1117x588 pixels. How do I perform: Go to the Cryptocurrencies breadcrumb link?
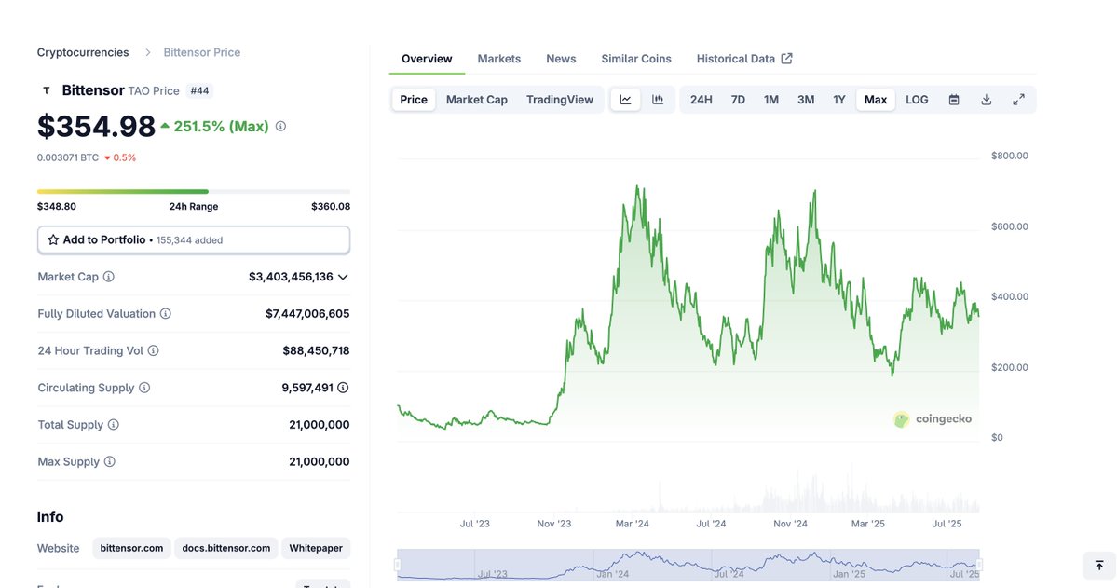click(83, 52)
